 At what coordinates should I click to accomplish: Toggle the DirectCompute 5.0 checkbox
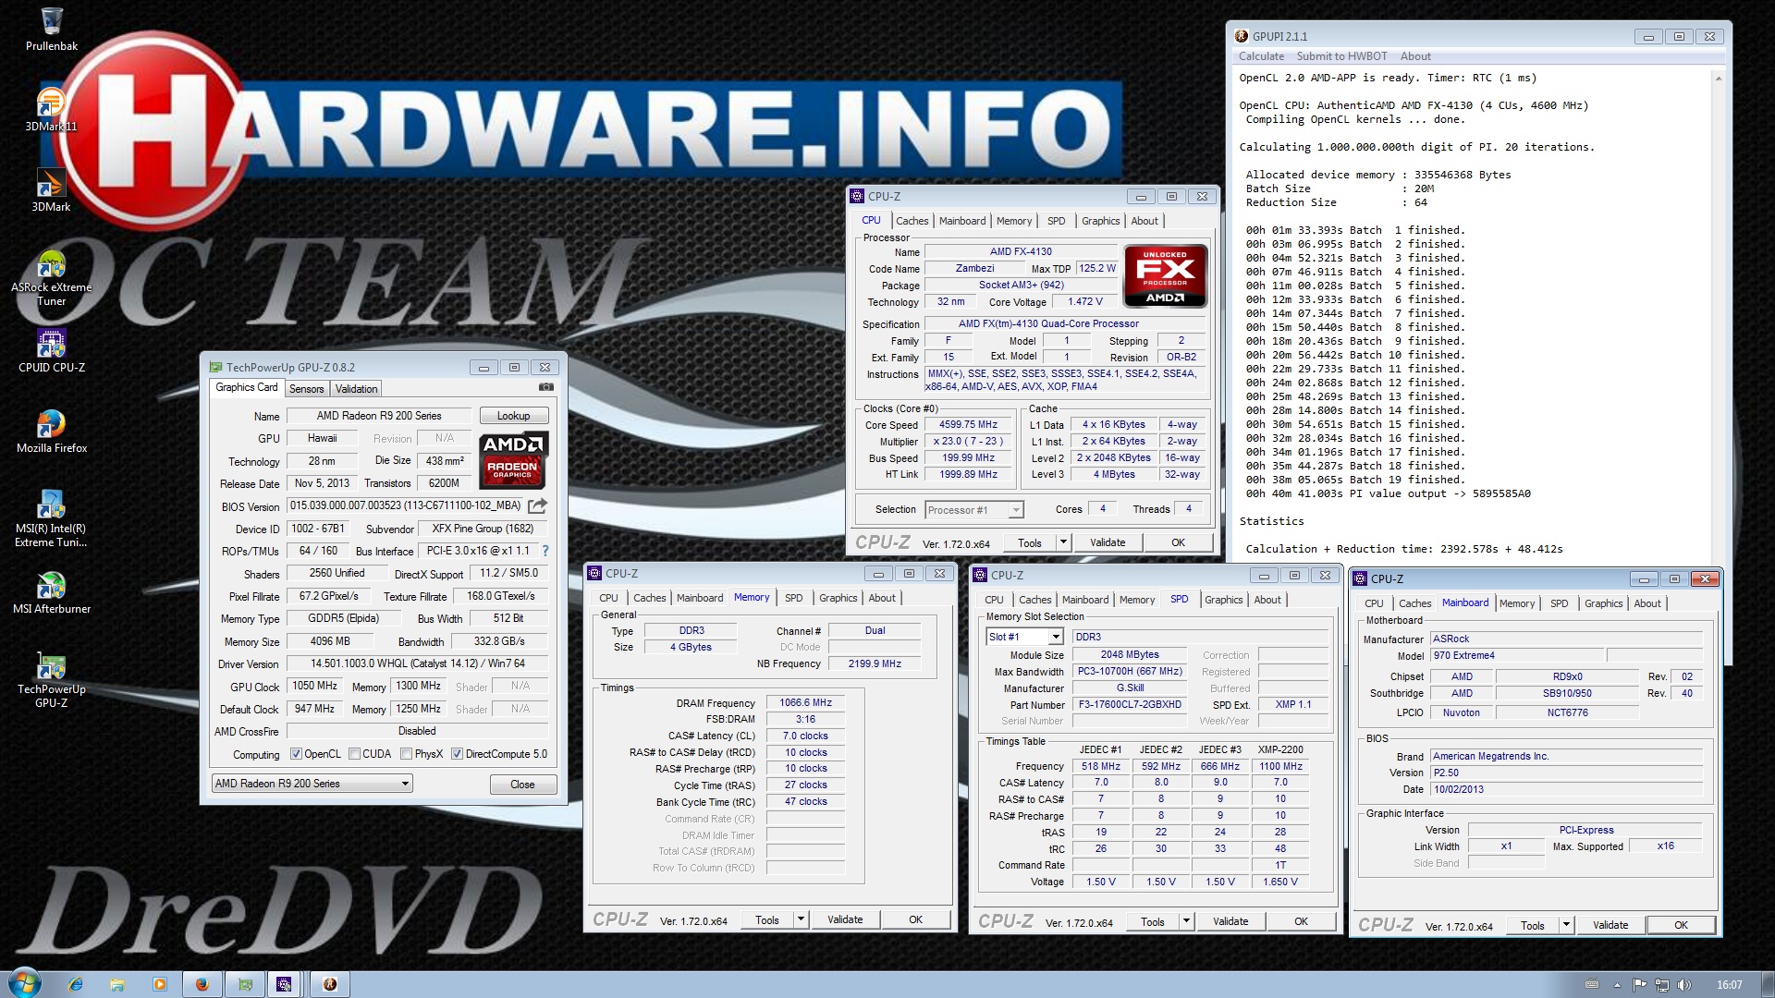click(x=458, y=754)
